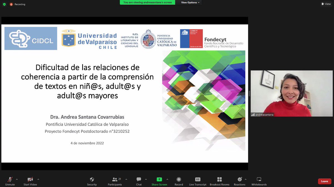Click the date '4 de noviembre 2022'
The height and width of the screenshot is (187, 334).
[x=87, y=143]
